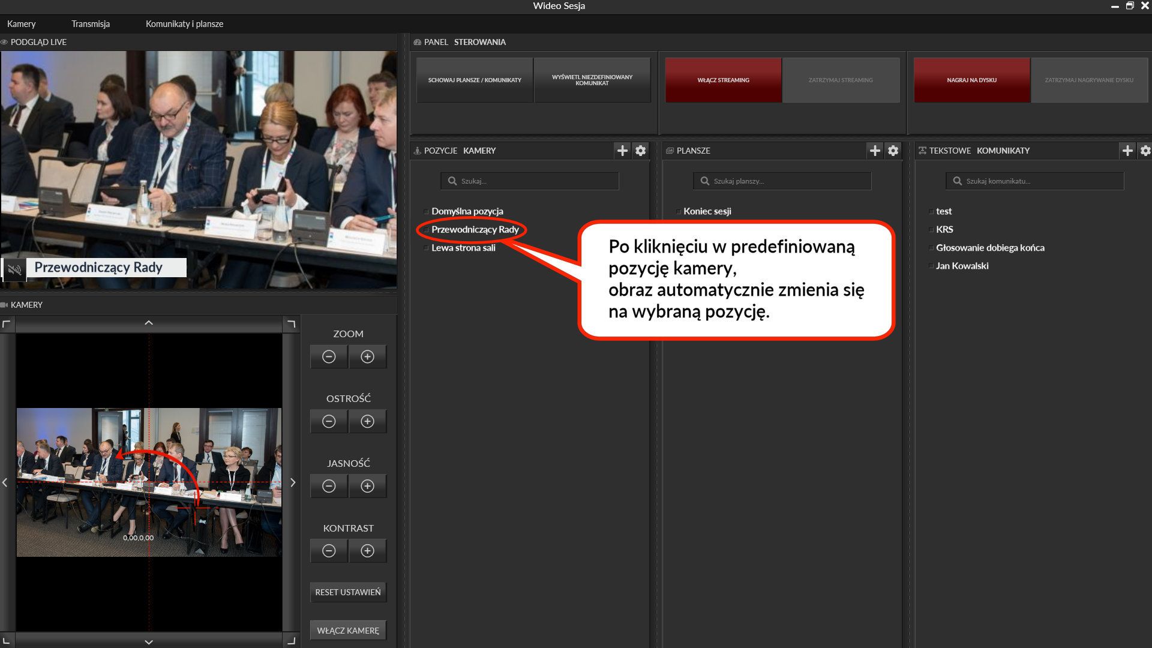This screenshot has width=1152, height=648.
Task: Click the Reset Ustawień button
Action: tap(348, 592)
